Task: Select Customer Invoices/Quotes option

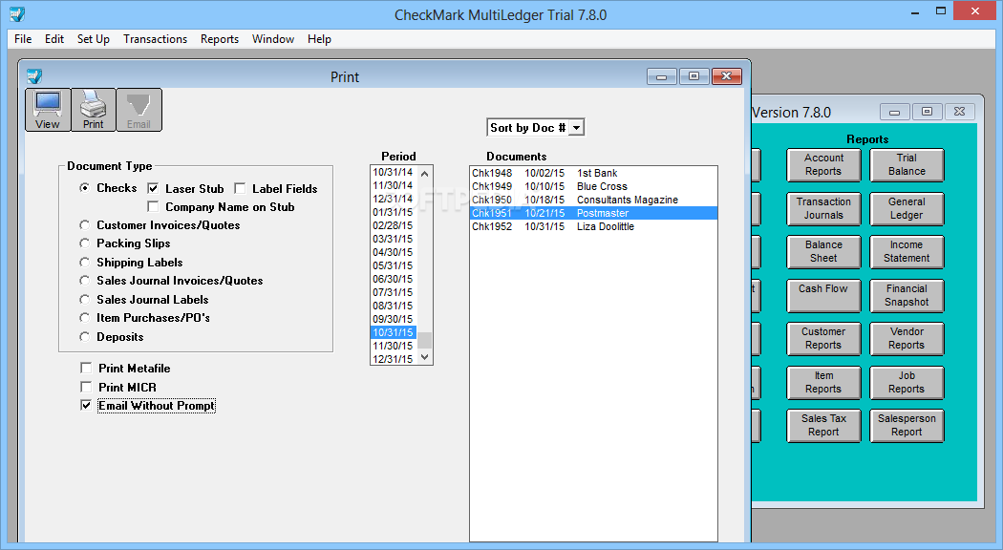Action: click(x=84, y=225)
